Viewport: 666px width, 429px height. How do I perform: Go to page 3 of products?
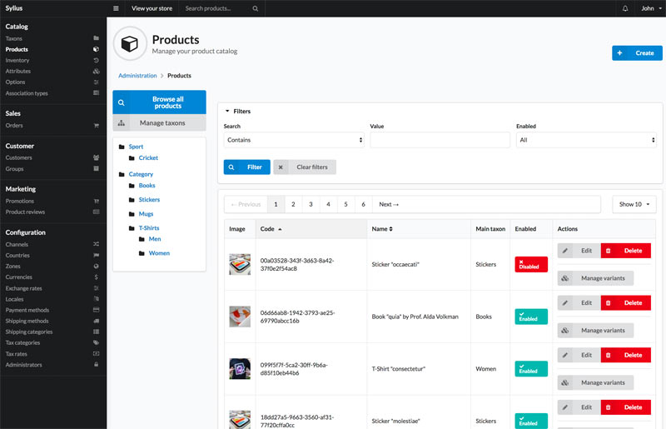[311, 204]
